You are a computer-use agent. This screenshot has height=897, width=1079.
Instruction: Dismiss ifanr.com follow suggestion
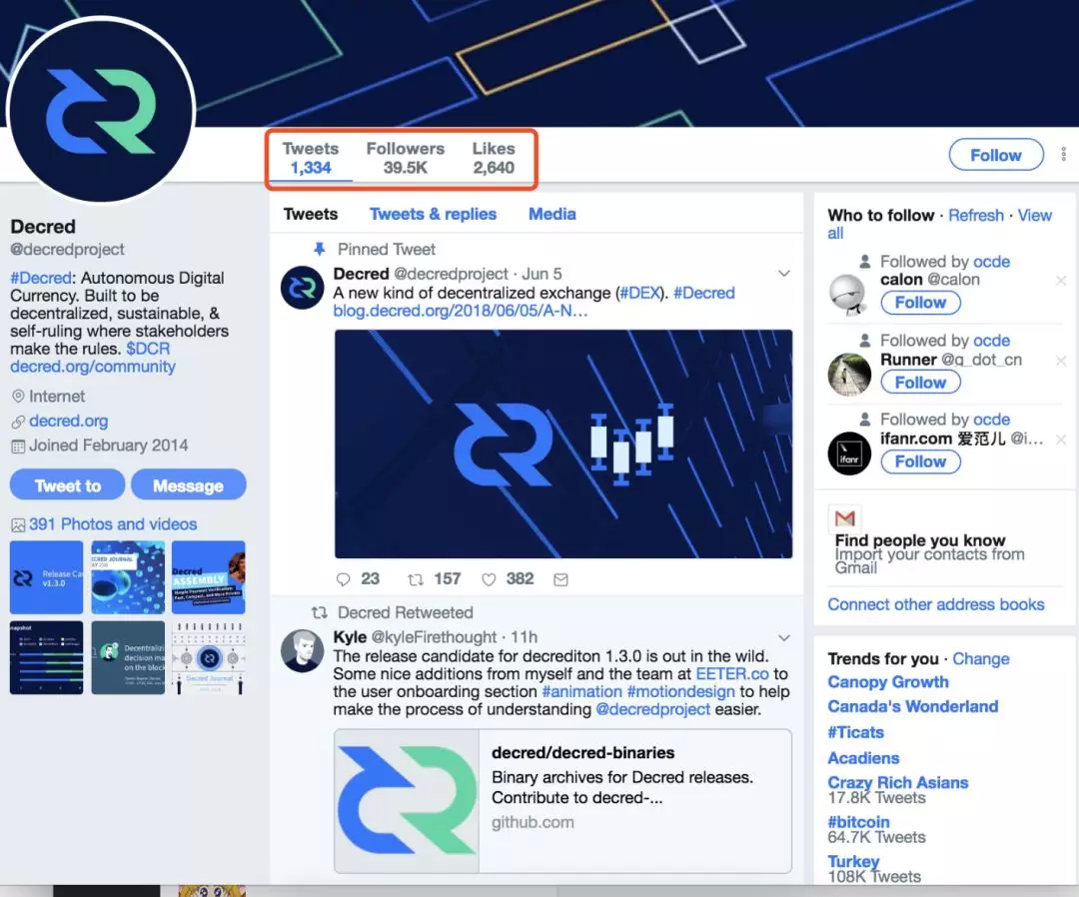point(1061,440)
